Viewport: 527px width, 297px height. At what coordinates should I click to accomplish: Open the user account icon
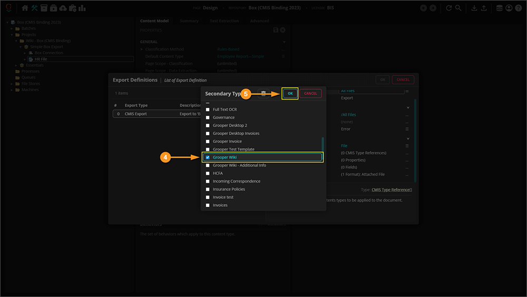[x=509, y=8]
